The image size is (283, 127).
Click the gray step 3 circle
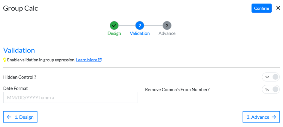click(x=167, y=25)
